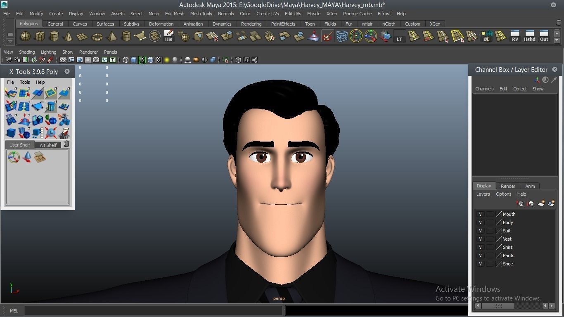Click inside the MEL command input field

pos(154,311)
